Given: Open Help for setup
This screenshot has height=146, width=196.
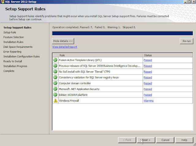Looking at the screenshot, I should pyautogui.click(x=184, y=140).
